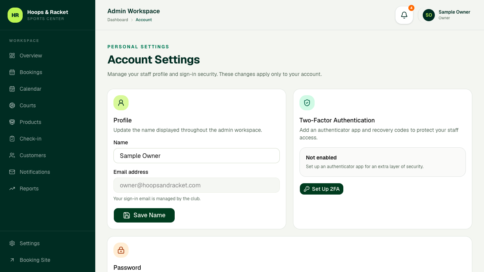Click the Two-Factor Authentication heading
The image size is (484, 272).
point(337,120)
